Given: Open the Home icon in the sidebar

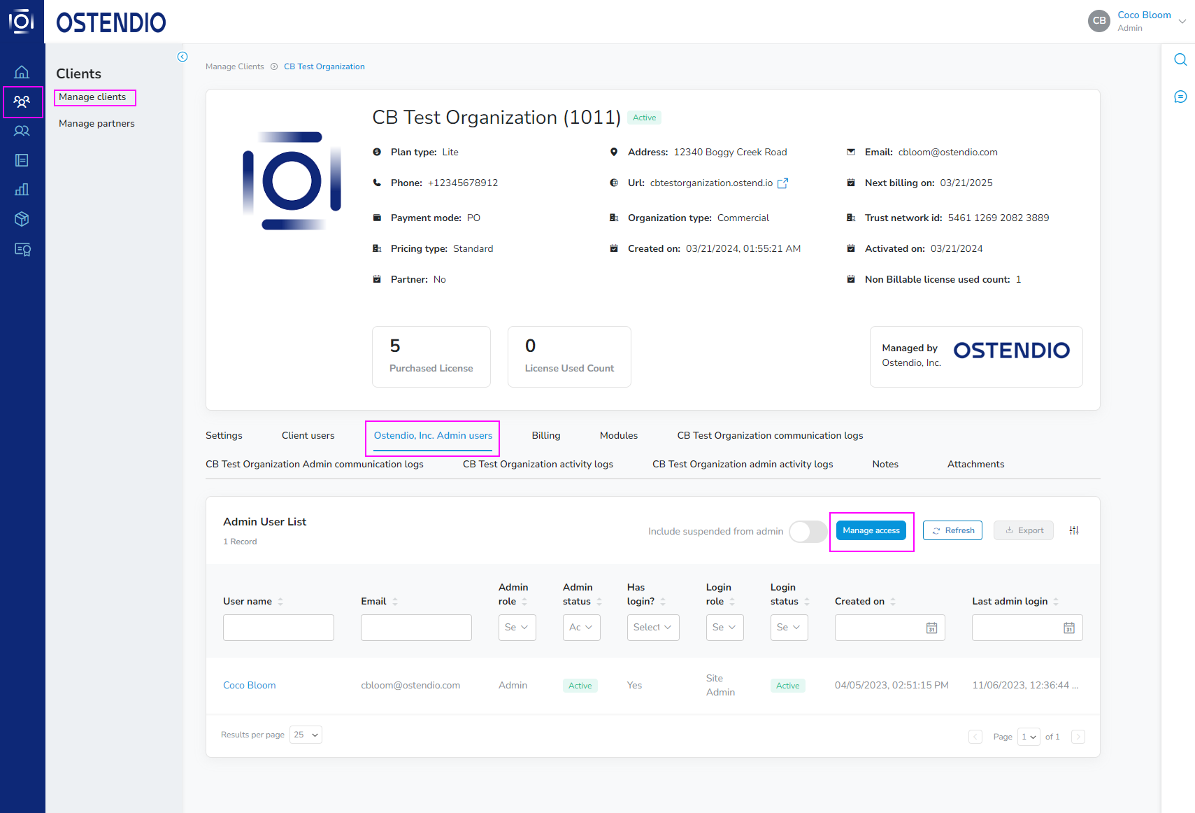Looking at the screenshot, I should [x=22, y=72].
